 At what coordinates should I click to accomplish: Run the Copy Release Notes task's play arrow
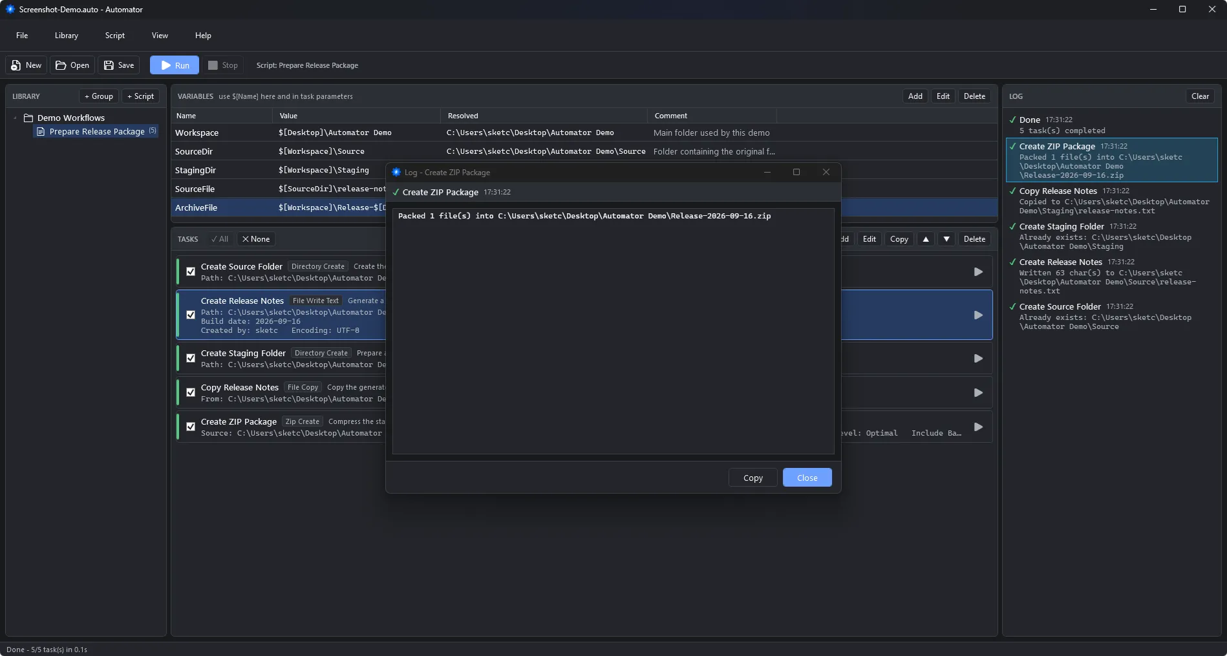coord(978,393)
